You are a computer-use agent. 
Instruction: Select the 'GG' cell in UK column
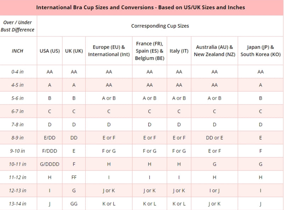(74, 204)
